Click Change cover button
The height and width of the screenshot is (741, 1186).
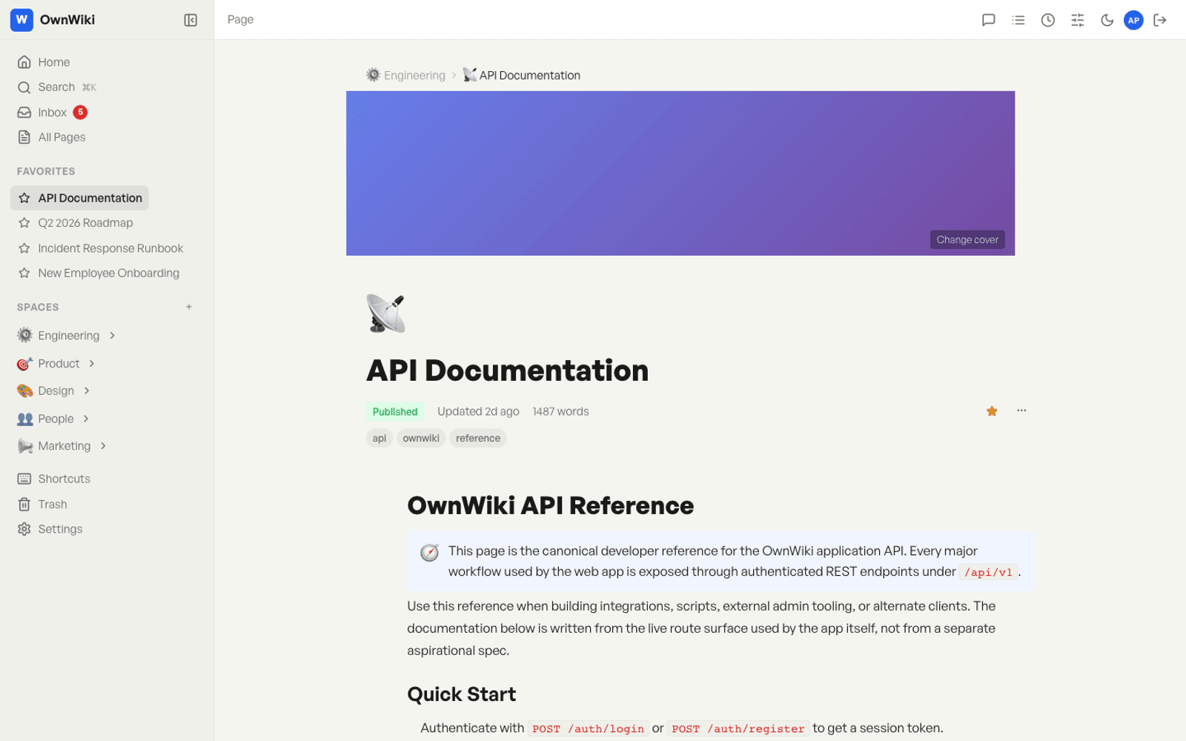point(967,239)
